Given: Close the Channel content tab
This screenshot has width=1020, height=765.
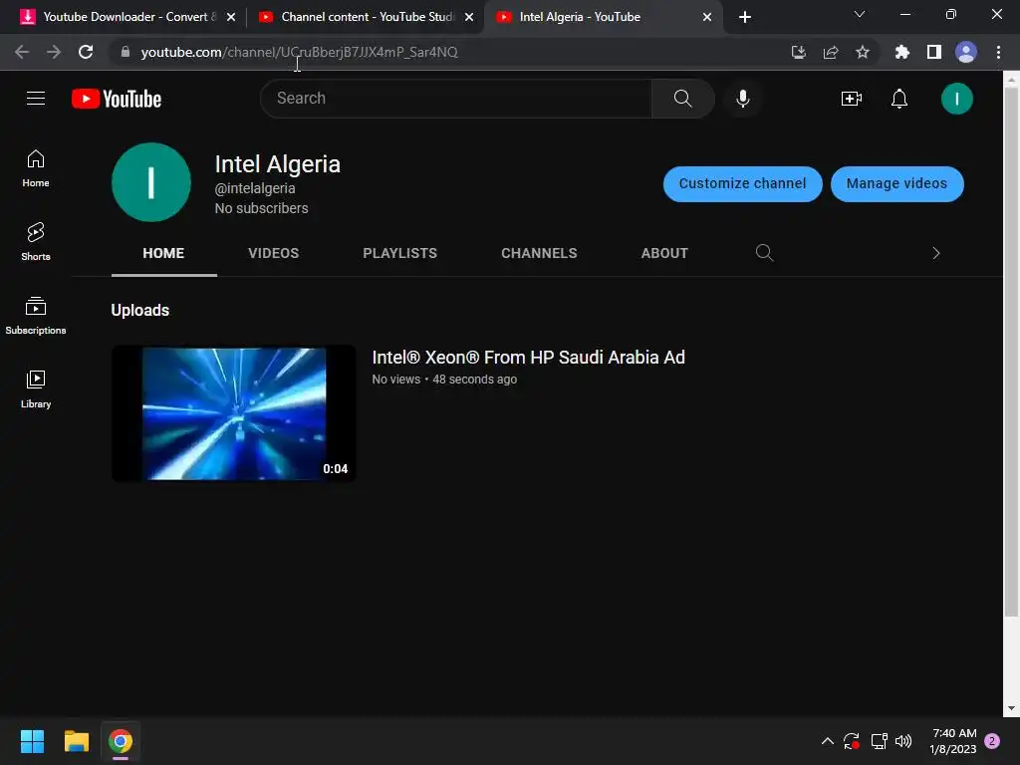Looking at the screenshot, I should [x=469, y=17].
